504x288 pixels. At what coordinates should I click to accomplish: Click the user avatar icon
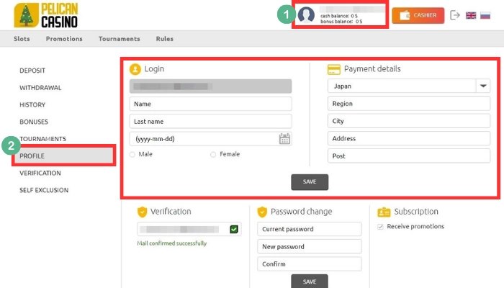point(306,15)
